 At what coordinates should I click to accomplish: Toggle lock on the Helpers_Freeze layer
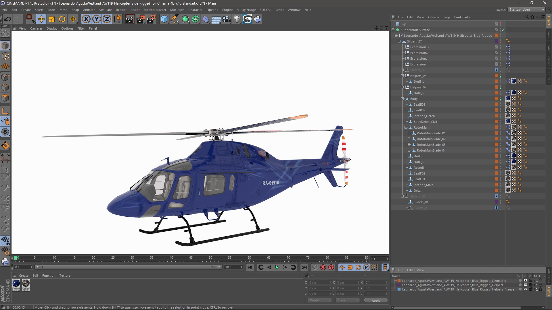point(540,289)
